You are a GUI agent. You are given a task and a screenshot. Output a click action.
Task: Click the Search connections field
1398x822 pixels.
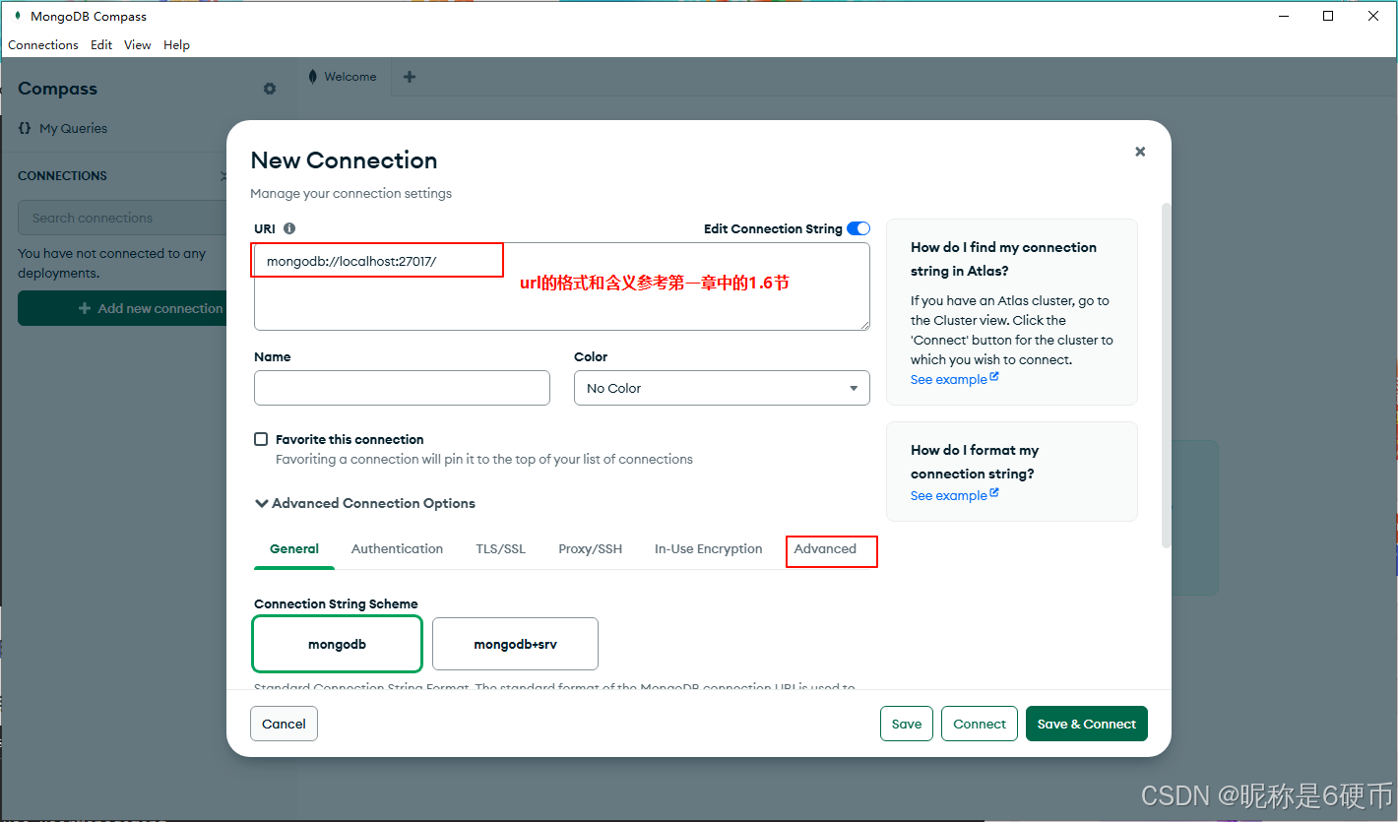[x=123, y=218]
